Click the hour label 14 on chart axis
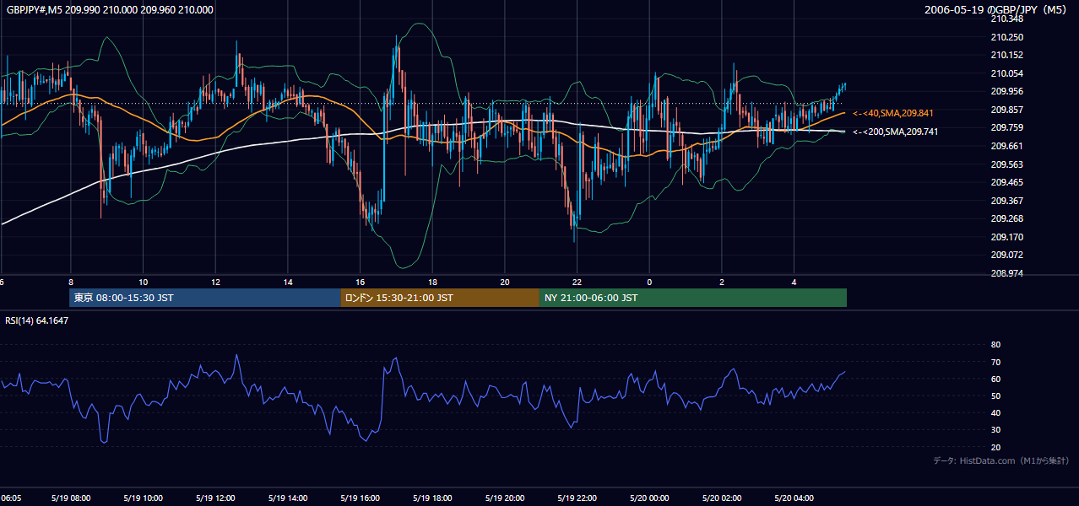This screenshot has width=1079, height=506. point(288,282)
